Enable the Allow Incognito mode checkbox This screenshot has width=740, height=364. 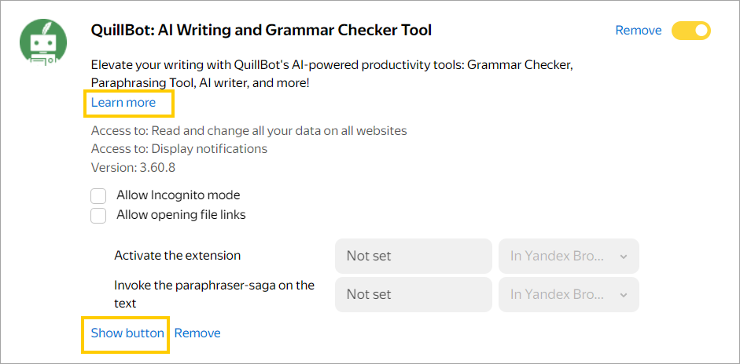98,195
